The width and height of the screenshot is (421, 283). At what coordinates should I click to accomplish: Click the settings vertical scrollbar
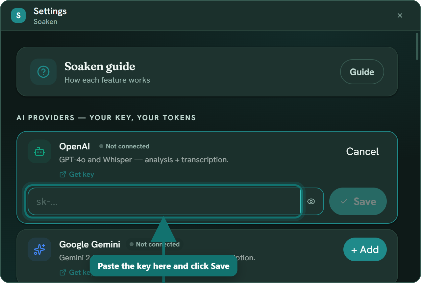(417, 46)
